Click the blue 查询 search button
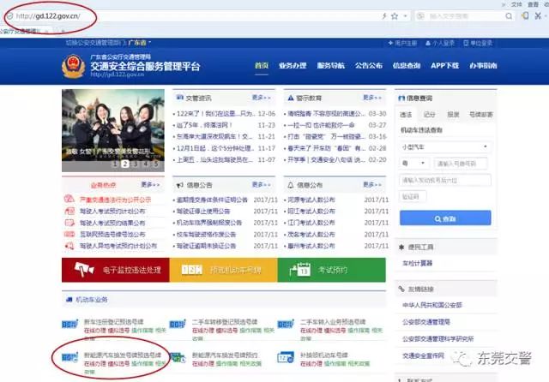 (x=445, y=218)
